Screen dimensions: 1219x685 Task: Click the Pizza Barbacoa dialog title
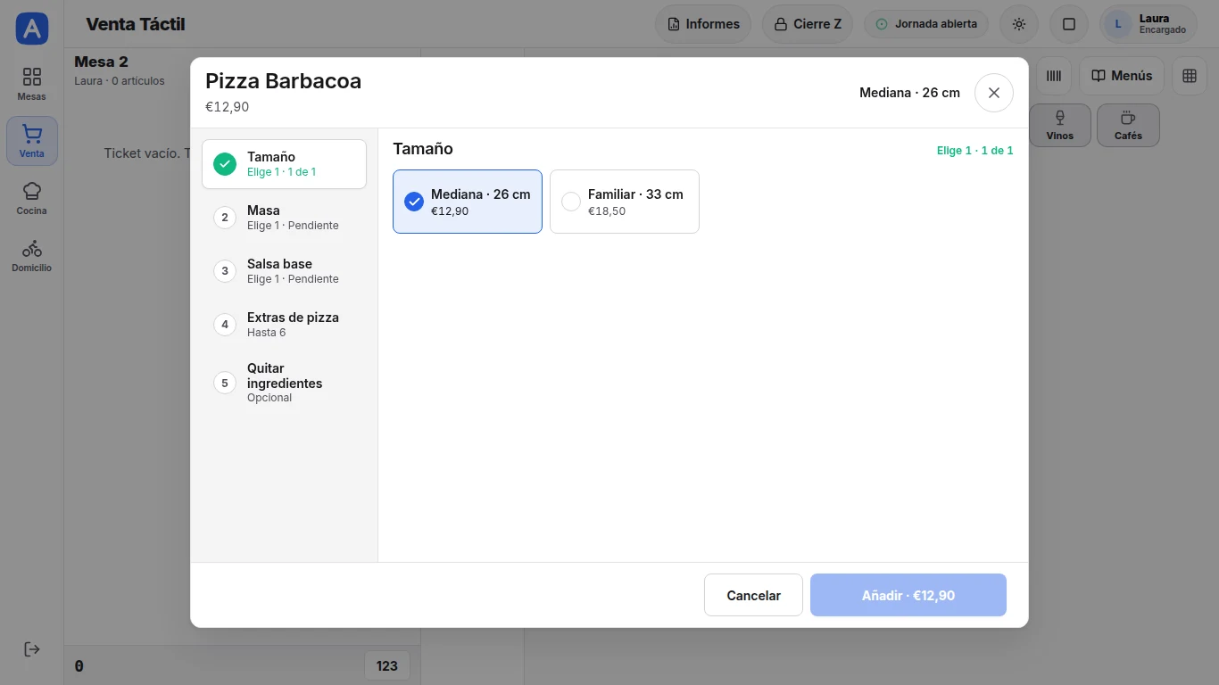(x=284, y=81)
